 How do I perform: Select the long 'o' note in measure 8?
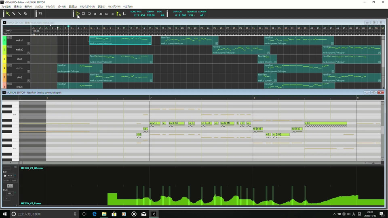point(326,123)
